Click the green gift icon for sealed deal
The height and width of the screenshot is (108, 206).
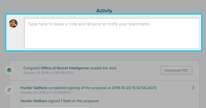click(x=9, y=70)
